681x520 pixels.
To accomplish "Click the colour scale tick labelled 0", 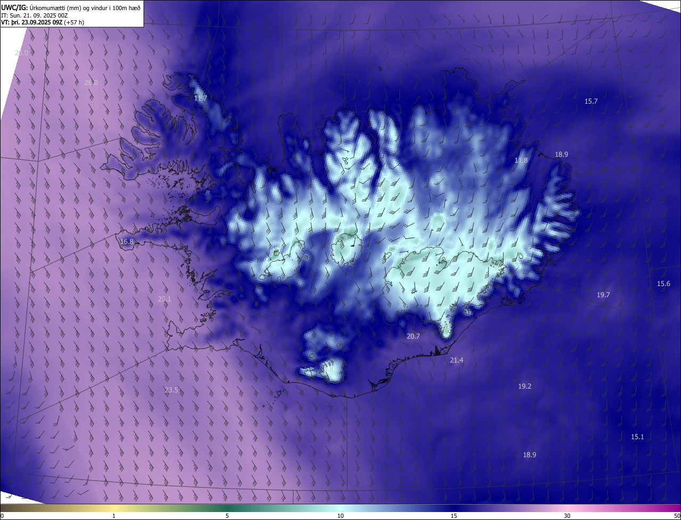I will (x=2, y=516).
